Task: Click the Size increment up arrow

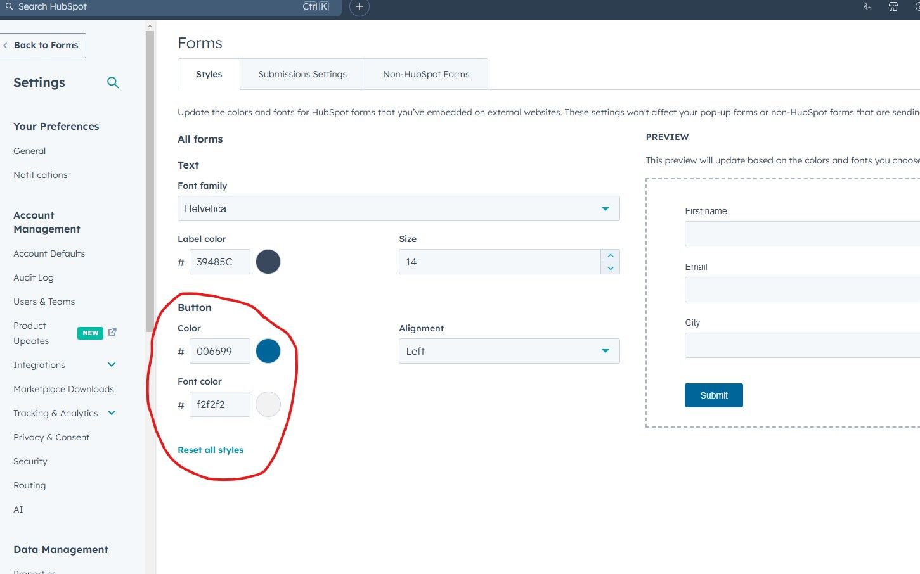Action: (610, 255)
